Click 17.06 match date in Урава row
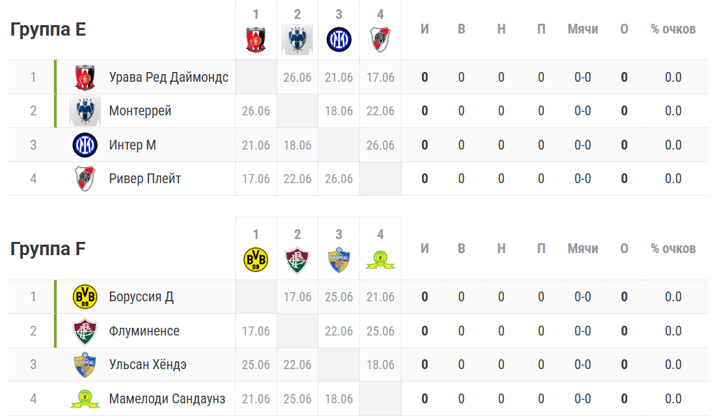716x418 pixels. (380, 78)
